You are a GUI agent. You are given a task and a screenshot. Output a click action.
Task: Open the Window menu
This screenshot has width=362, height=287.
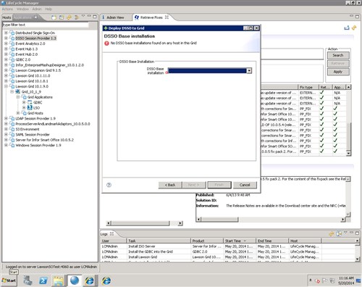[22, 9]
